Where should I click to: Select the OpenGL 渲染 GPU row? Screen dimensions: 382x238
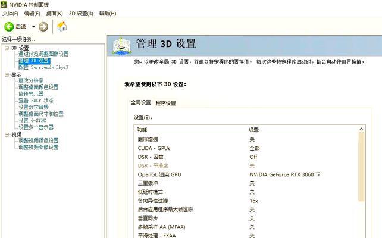246,174
